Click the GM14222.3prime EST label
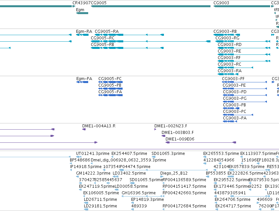This screenshot has width=279, height=211. click(93, 173)
